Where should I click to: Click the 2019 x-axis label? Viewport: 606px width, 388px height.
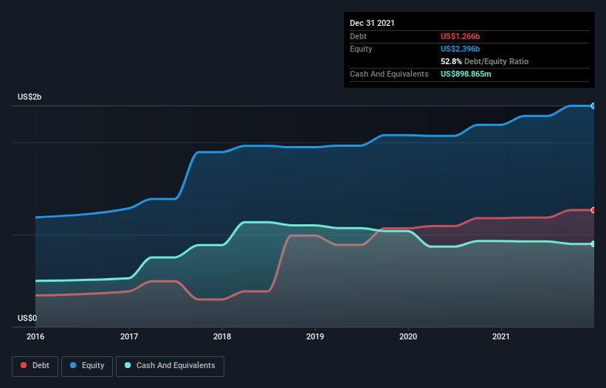coord(315,336)
